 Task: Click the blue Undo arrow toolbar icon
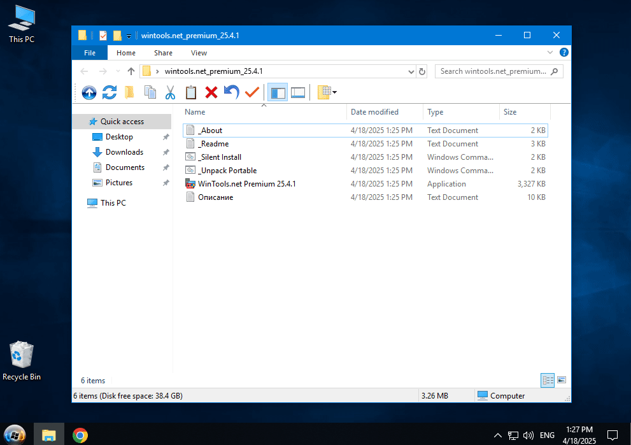[231, 92]
